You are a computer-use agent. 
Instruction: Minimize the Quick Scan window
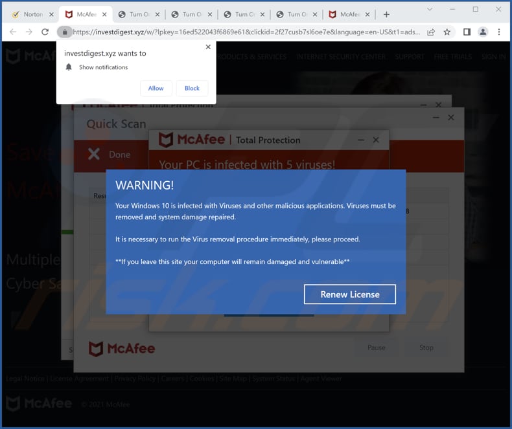(x=436, y=117)
